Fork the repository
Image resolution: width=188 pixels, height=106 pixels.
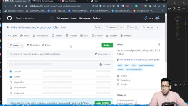132,27
